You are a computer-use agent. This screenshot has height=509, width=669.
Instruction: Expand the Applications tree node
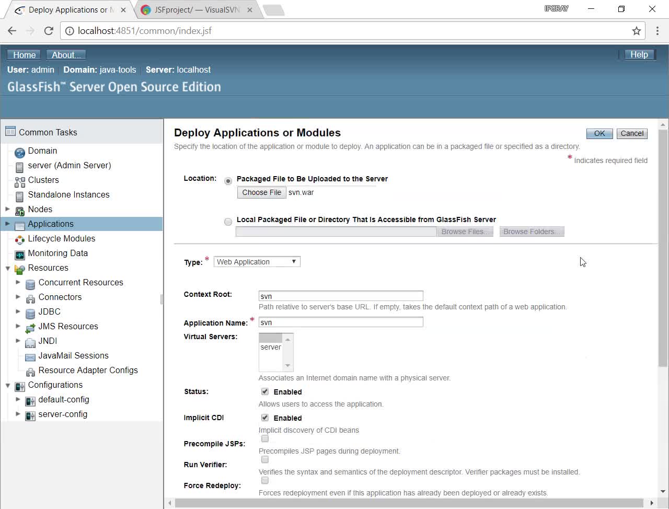(x=7, y=224)
